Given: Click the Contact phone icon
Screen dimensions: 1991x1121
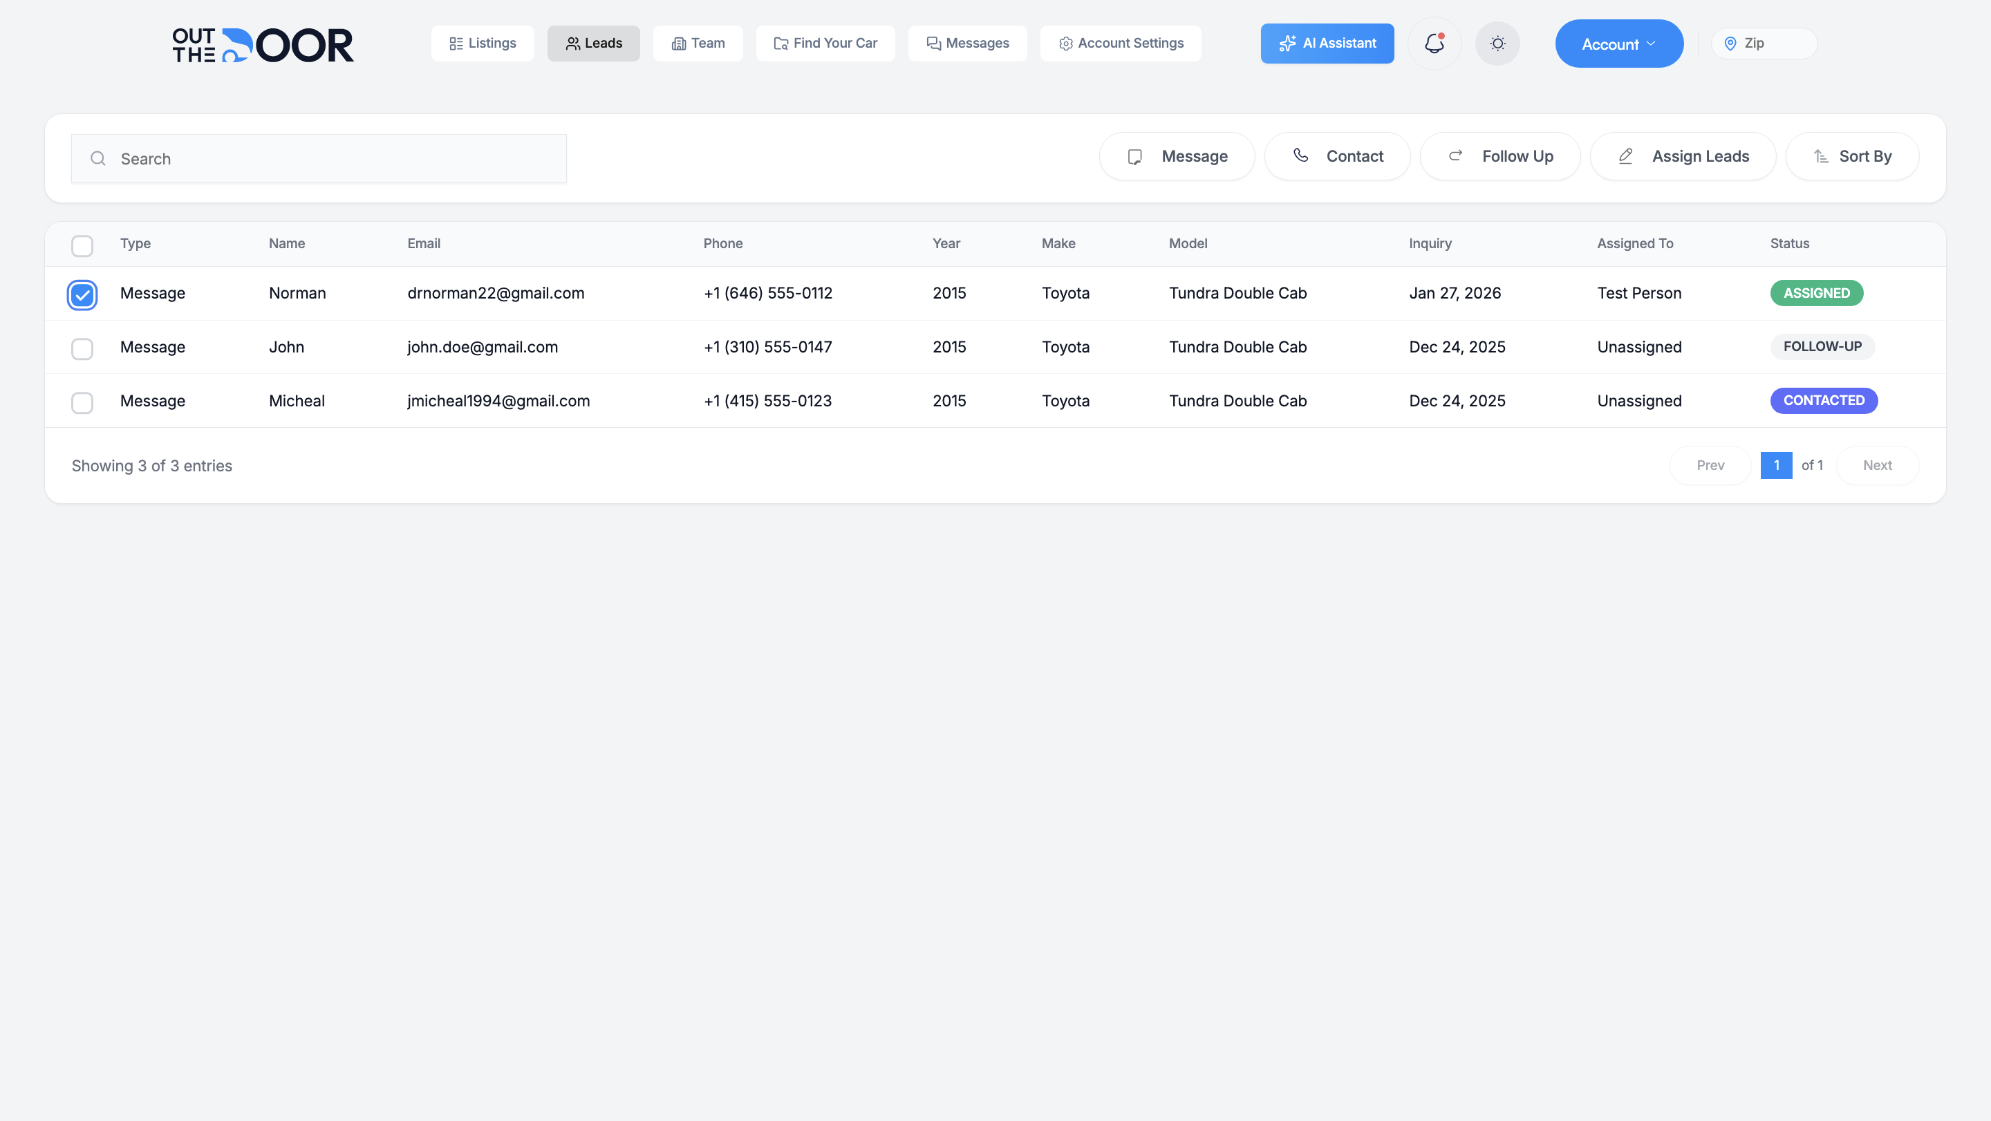Looking at the screenshot, I should point(1302,156).
